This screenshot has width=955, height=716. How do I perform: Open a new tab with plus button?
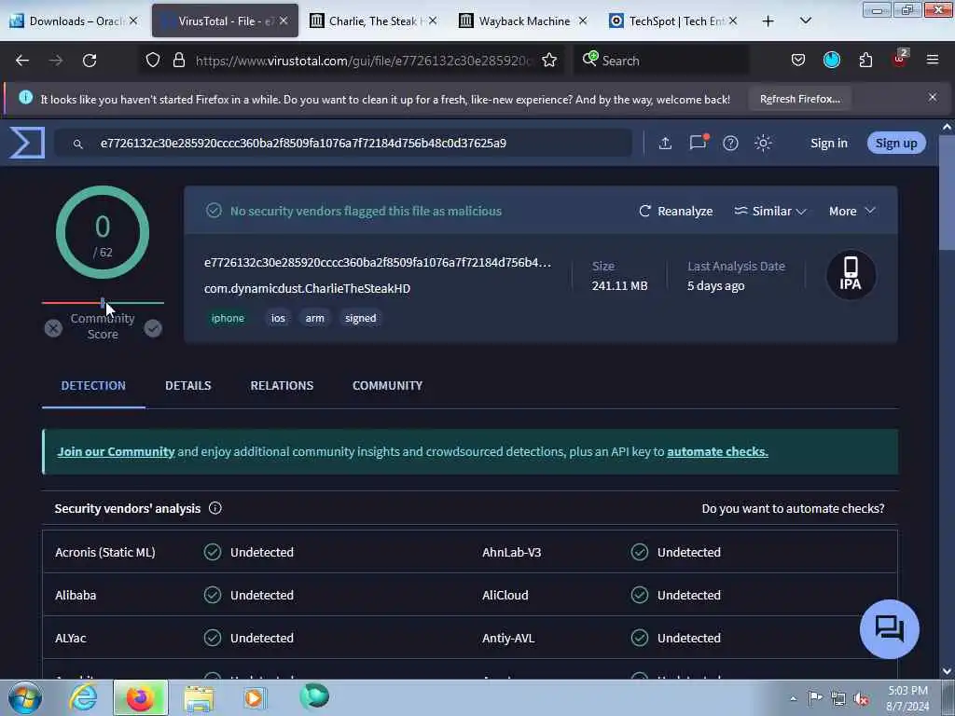768,21
